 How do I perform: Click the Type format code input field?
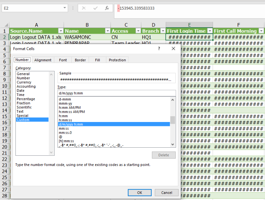click(x=116, y=93)
